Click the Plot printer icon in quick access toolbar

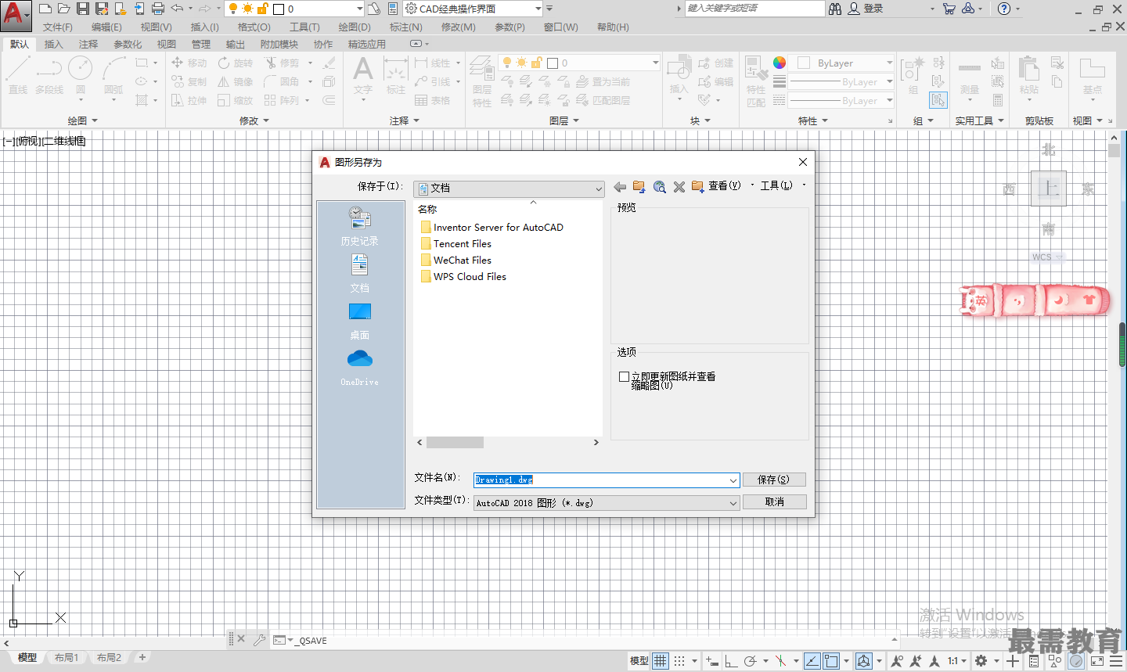point(158,9)
